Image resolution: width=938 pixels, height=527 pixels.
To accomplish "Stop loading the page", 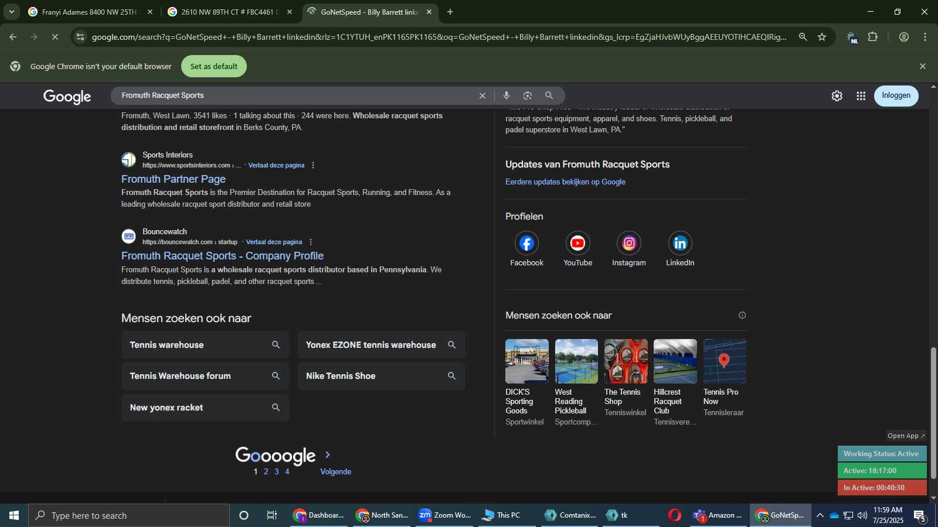I will point(55,37).
